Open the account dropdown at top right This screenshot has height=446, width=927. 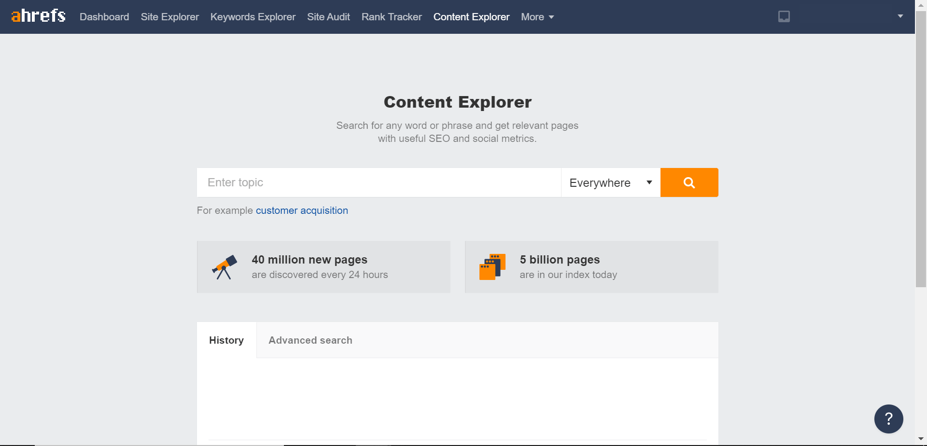pyautogui.click(x=900, y=16)
